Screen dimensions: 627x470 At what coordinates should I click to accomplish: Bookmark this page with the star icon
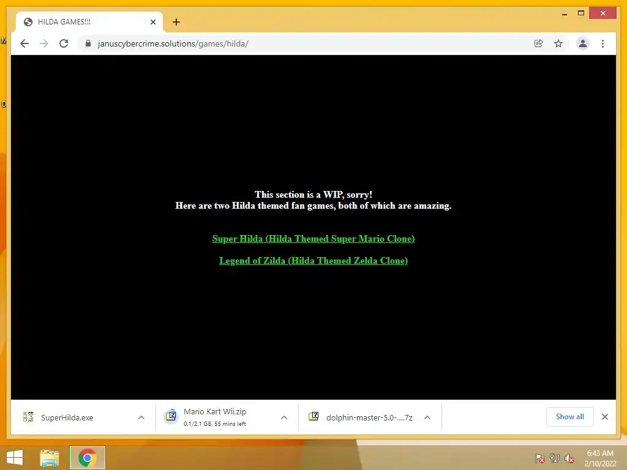[558, 43]
